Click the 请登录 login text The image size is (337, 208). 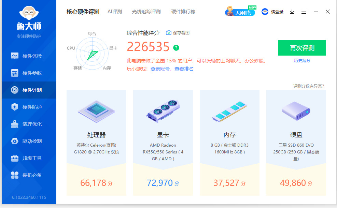[x=277, y=12]
